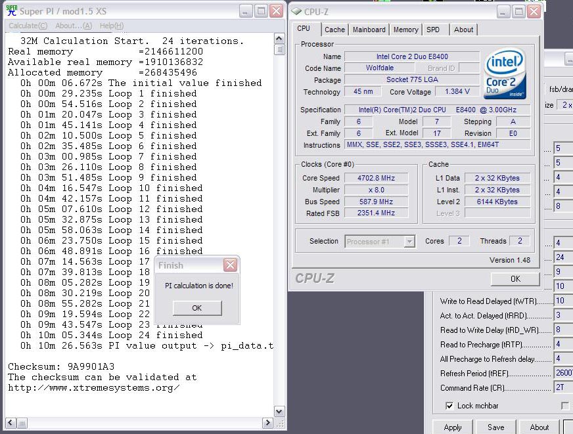Screen dimensions: 573x434
Task: Open the Help menu in Super PI
Action: [x=112, y=26]
